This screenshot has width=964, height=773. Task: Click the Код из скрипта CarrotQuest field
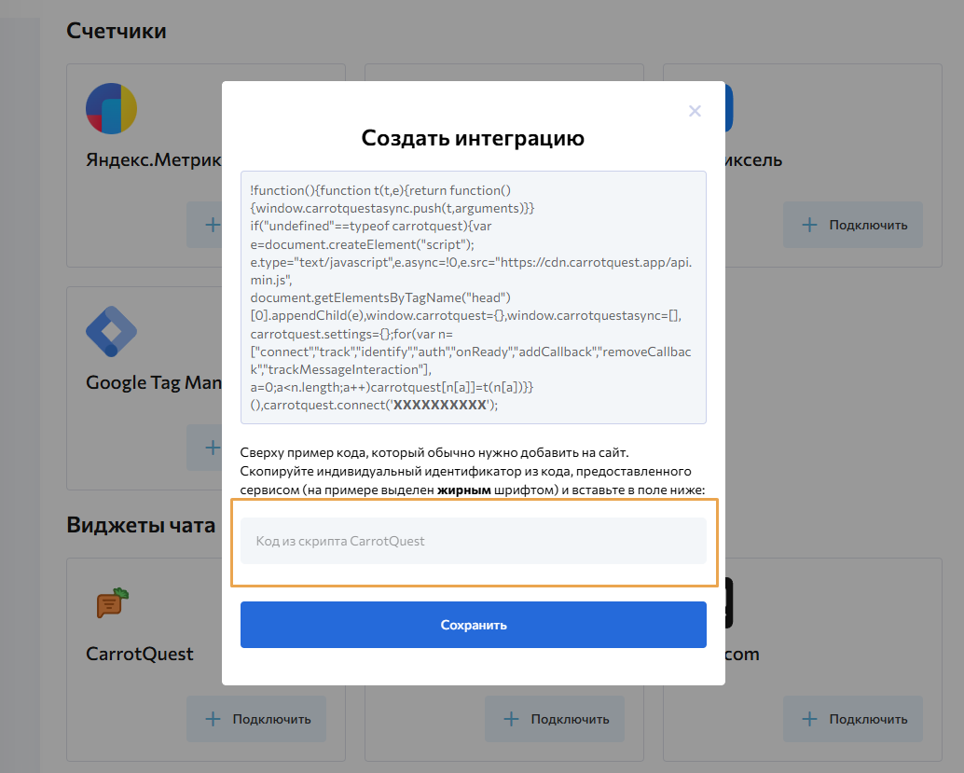click(473, 541)
